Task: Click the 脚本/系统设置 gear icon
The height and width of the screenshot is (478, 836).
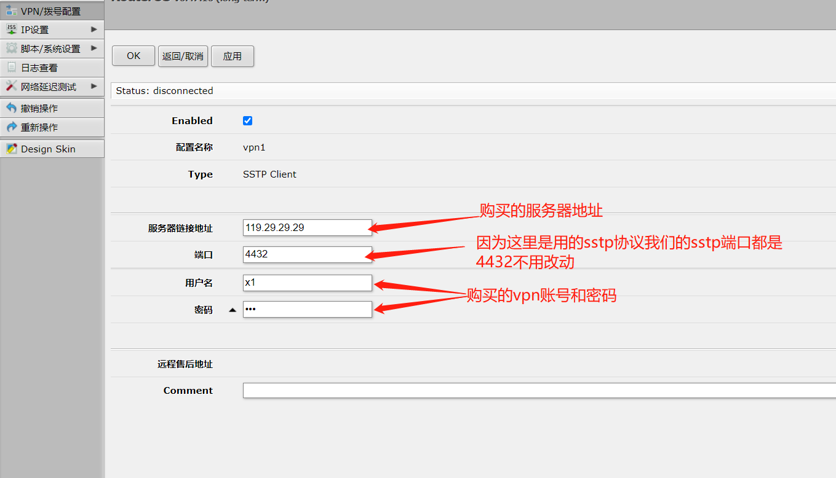Action: [12, 48]
